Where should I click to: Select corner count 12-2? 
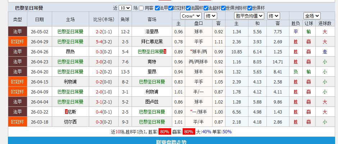(125, 32)
